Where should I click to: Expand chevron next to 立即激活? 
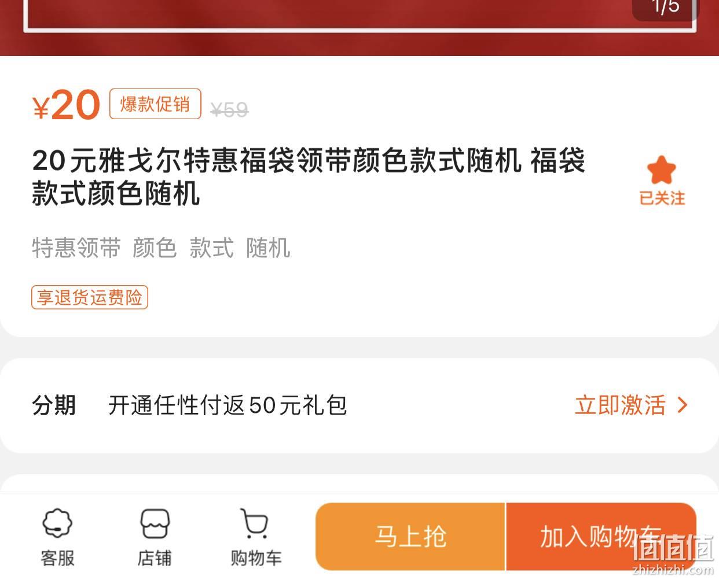[683, 405]
